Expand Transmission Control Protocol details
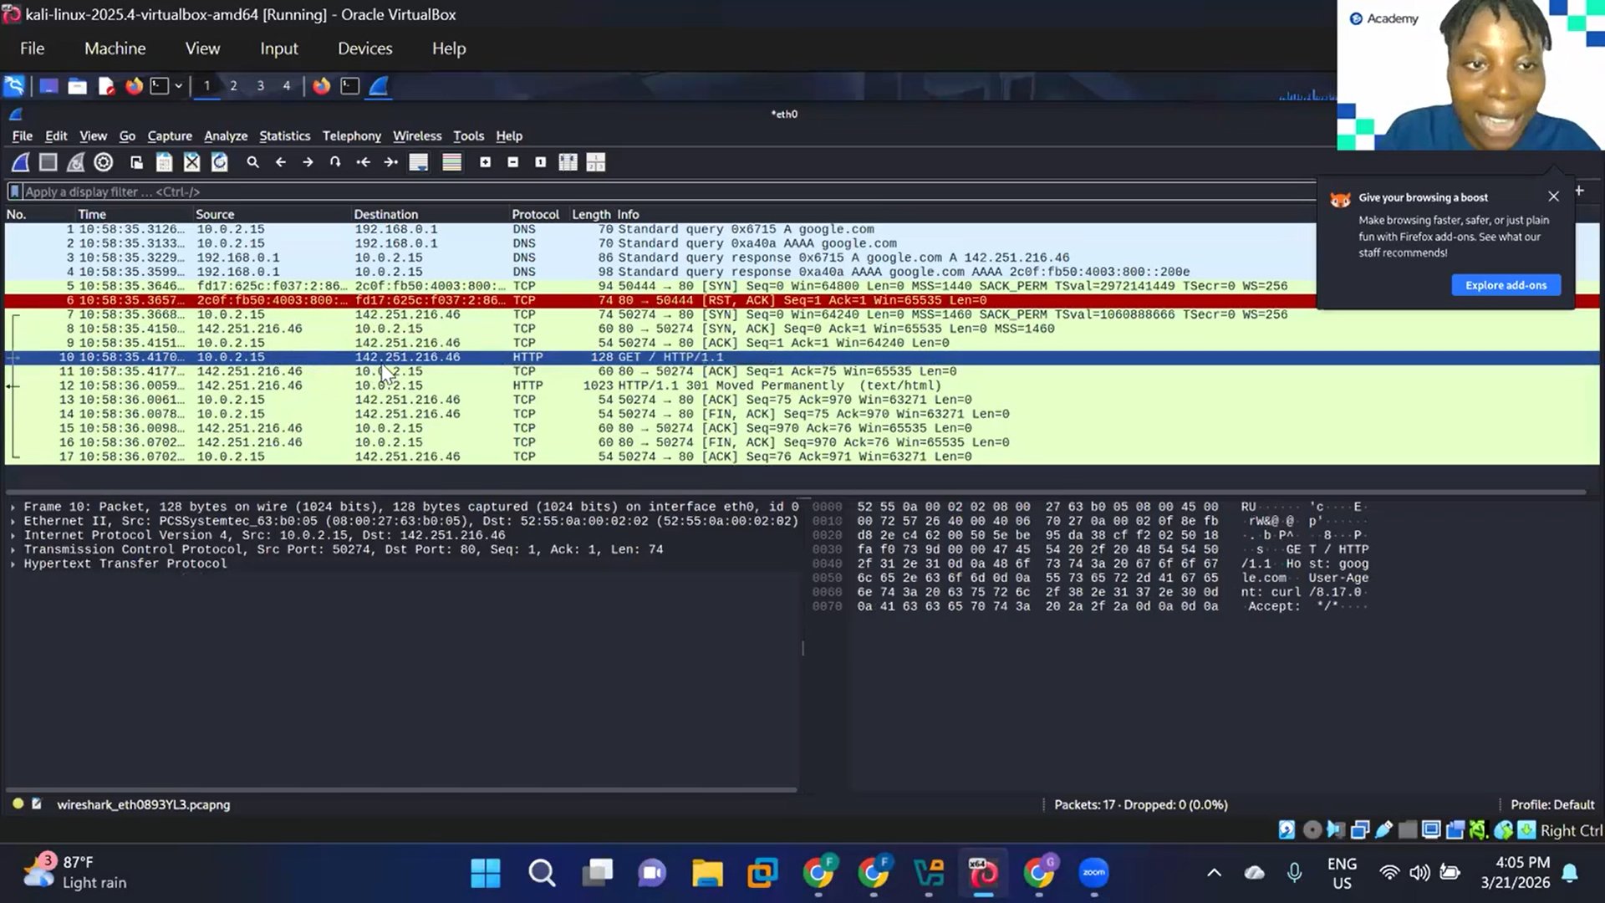This screenshot has width=1605, height=903. click(x=13, y=550)
